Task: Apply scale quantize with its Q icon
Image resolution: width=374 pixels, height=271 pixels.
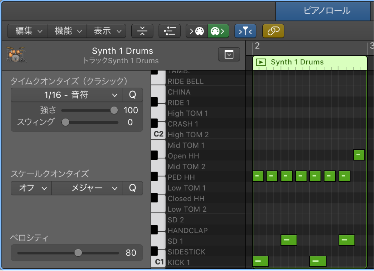Action: pos(132,188)
